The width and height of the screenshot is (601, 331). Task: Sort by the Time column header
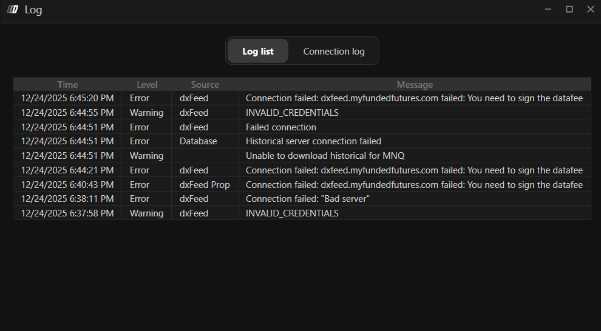point(67,84)
